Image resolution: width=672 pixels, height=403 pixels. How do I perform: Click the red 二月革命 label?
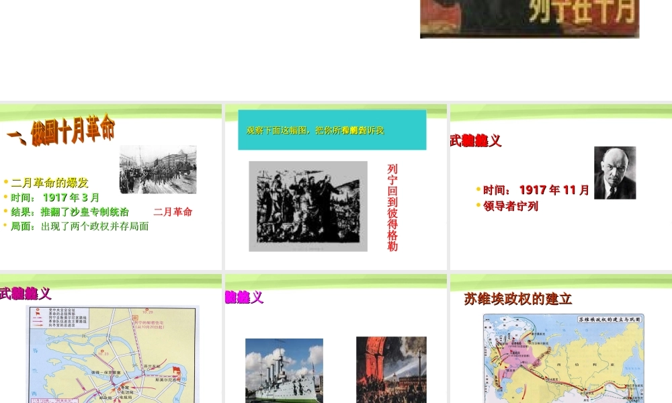point(173,212)
